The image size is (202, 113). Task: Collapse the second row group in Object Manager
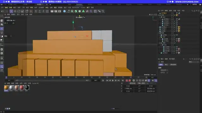(x=159, y=15)
